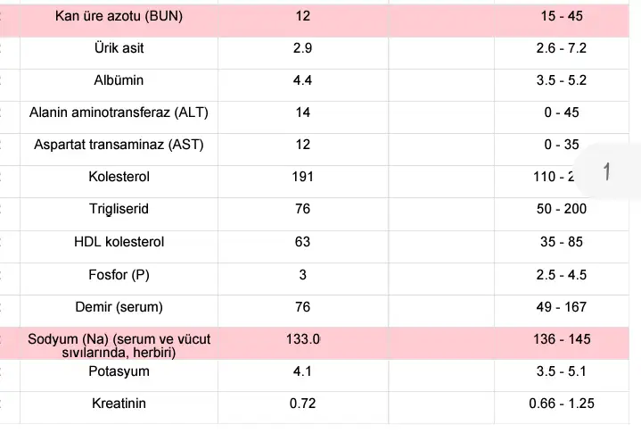Screen dimensions: 641x433
Task: Select the Potasyum value 4.1
Action: (302, 371)
